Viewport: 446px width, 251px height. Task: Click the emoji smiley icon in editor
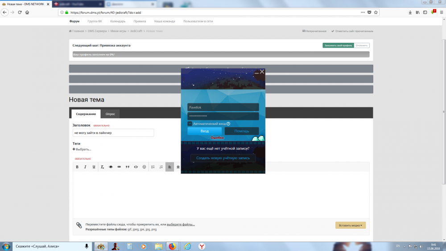coord(144,167)
